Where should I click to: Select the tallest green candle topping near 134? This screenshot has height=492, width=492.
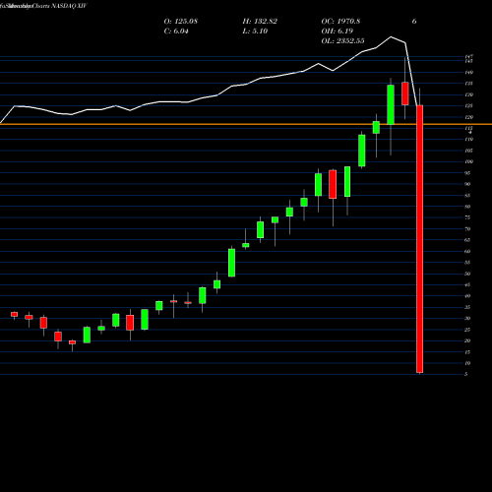[x=391, y=104]
